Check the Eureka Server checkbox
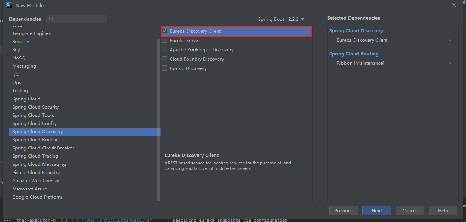466x222 pixels. pyautogui.click(x=165, y=40)
